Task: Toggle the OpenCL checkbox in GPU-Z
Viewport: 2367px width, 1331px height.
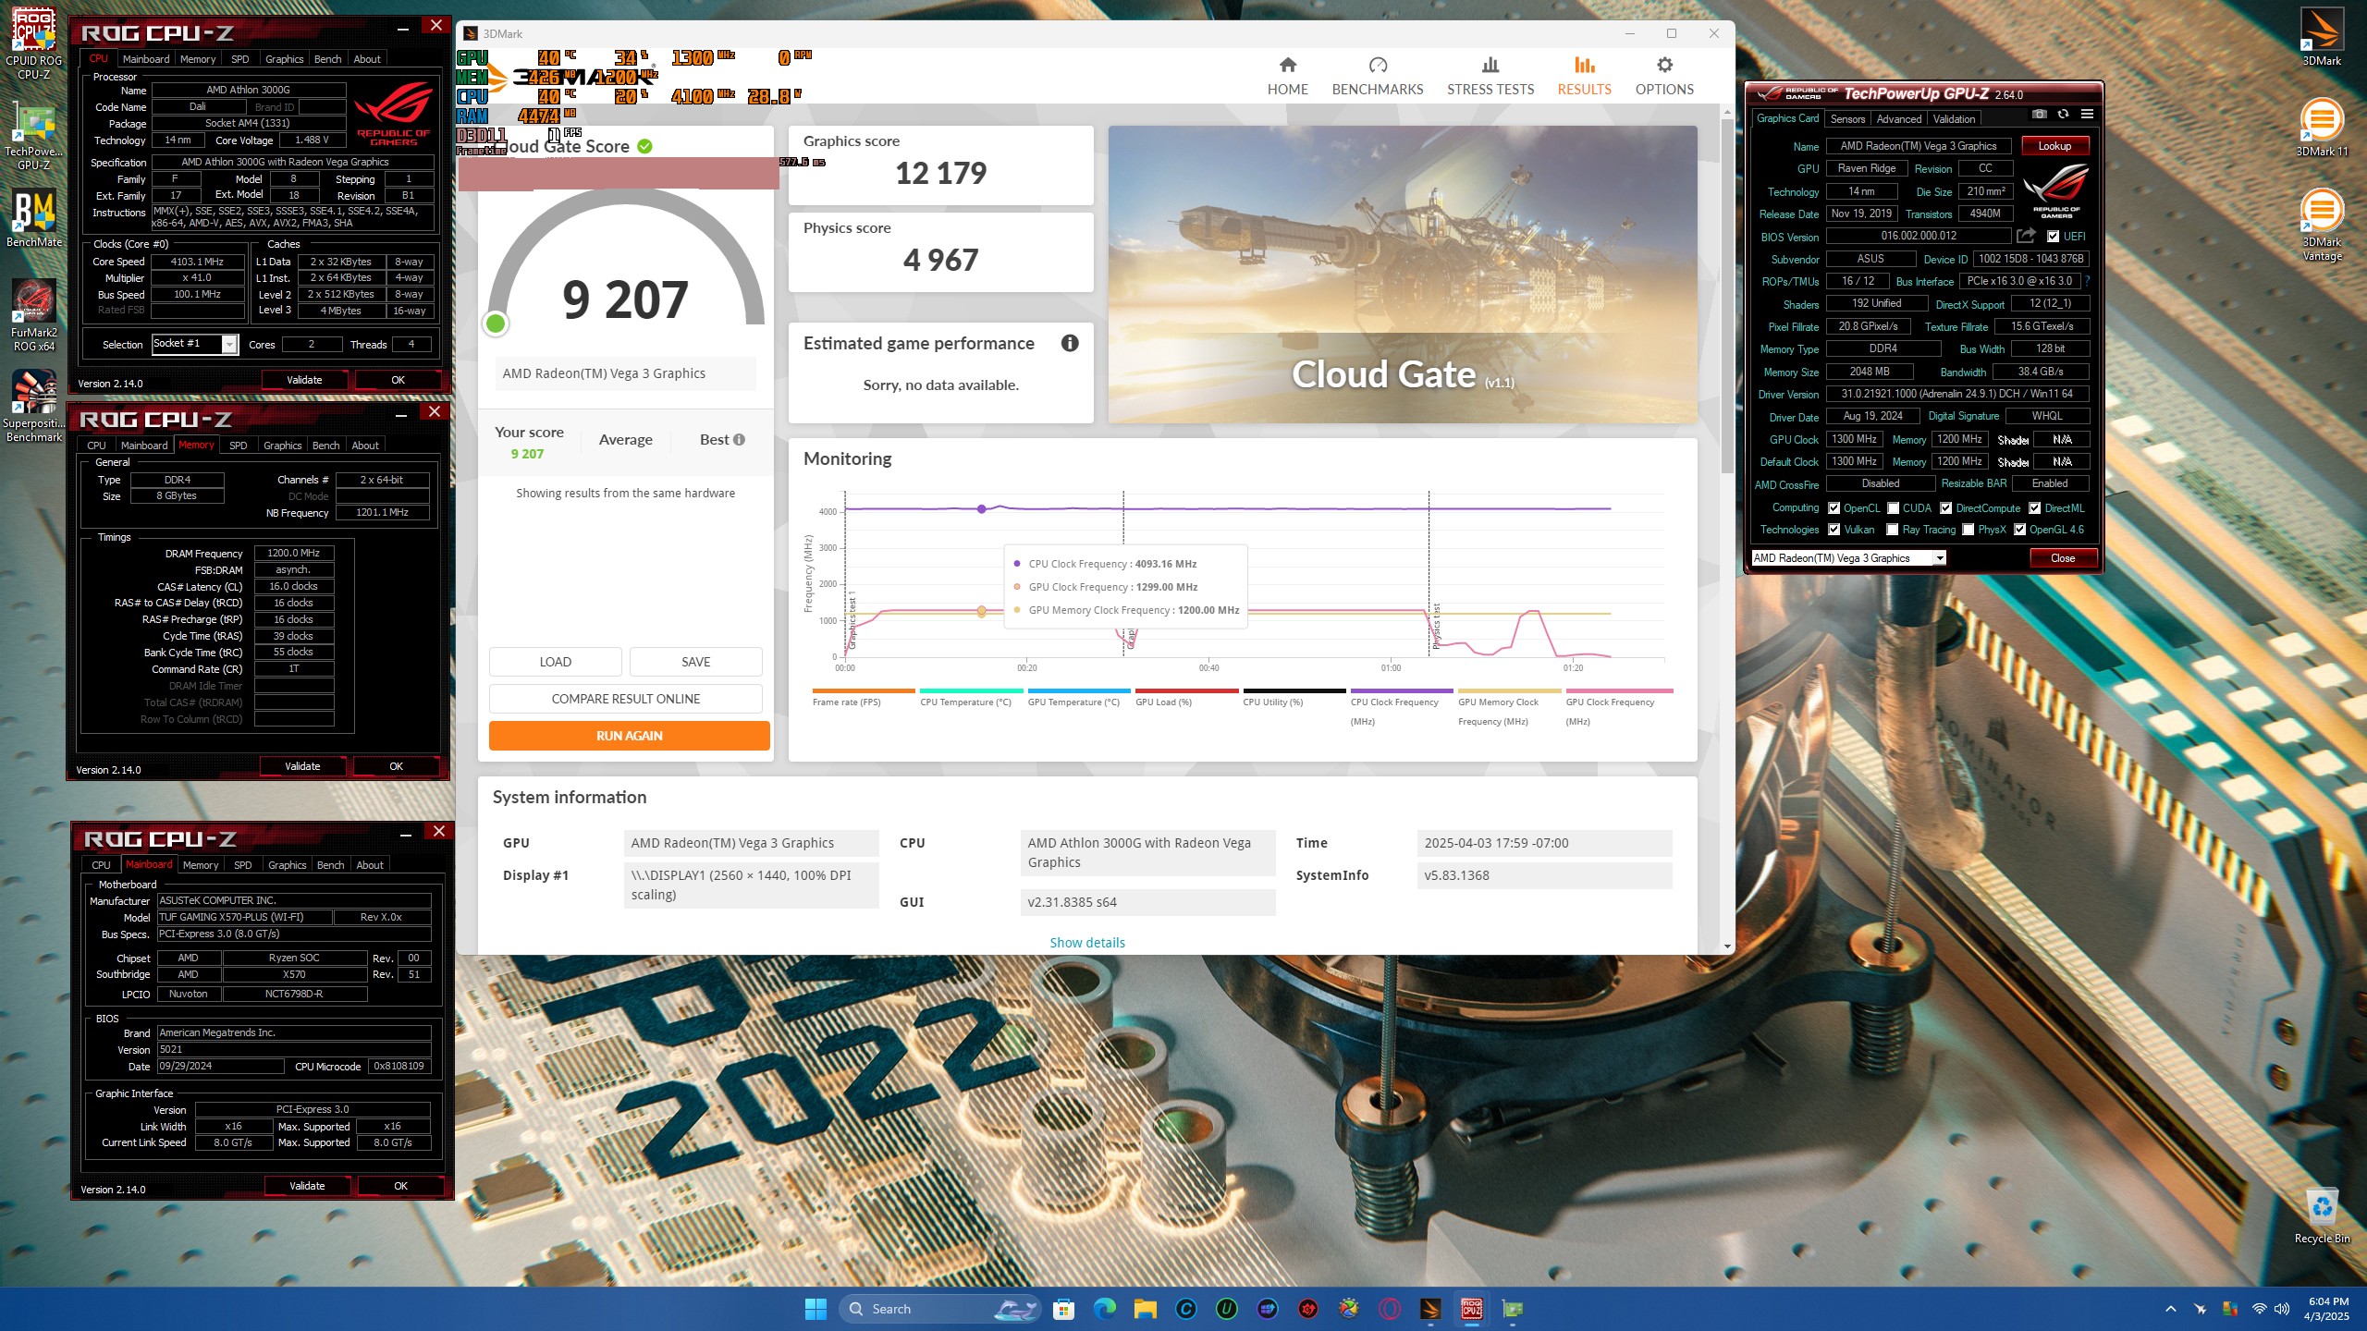Action: pos(1834,508)
